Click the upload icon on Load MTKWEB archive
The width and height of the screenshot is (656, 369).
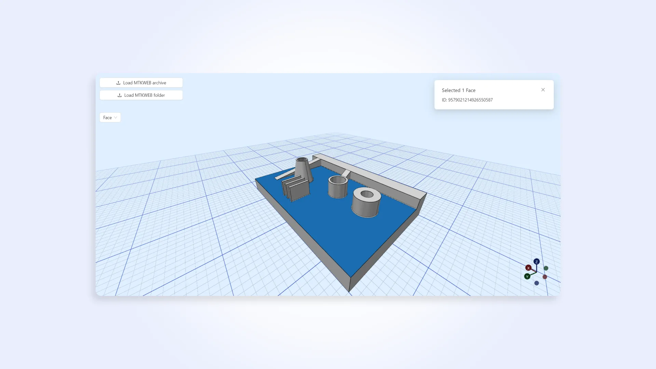[119, 83]
